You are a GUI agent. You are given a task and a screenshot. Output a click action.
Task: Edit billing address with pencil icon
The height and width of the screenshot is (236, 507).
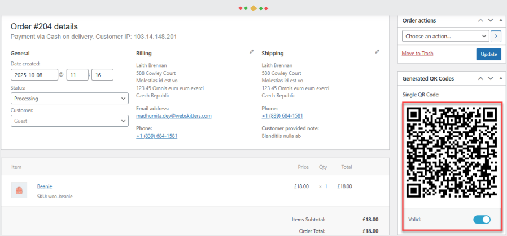(x=252, y=51)
